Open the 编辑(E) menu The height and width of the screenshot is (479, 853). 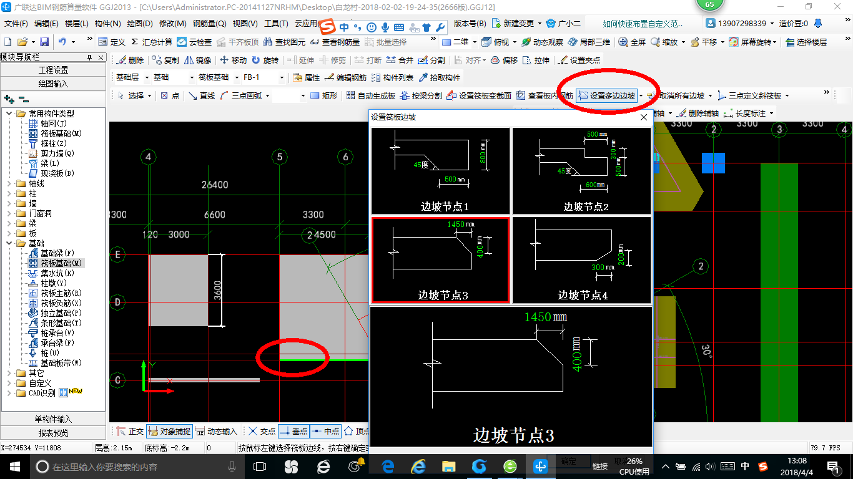coord(46,24)
